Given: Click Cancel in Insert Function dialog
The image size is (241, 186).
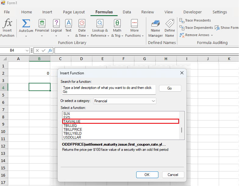Looking at the screenshot, I should 173,175.
